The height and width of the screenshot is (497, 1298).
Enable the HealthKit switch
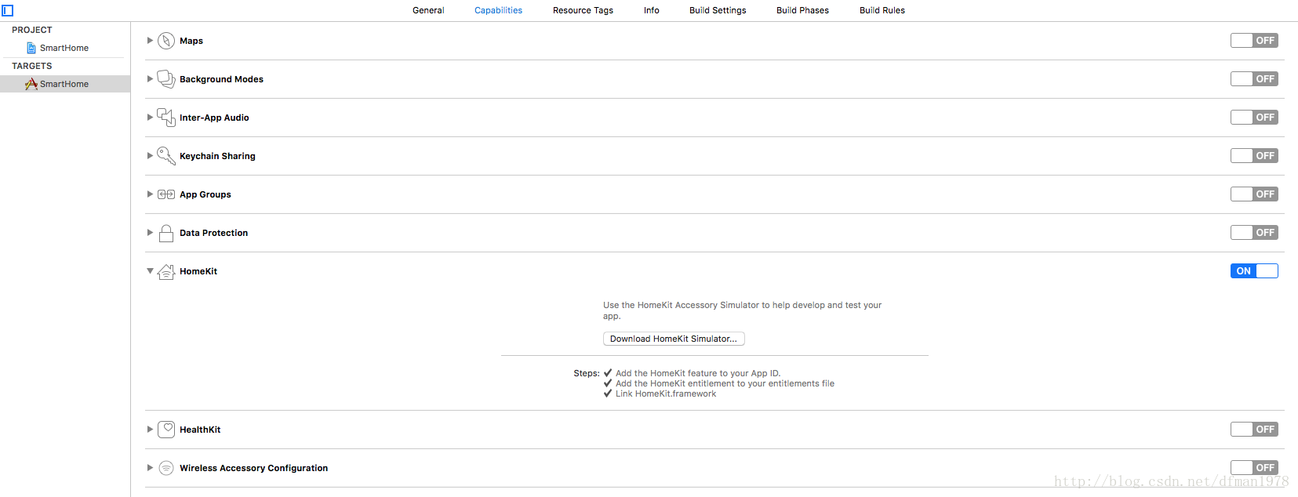[1254, 430]
